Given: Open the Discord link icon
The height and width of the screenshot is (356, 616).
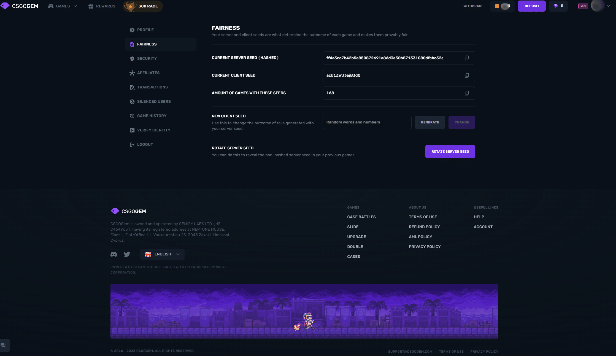Looking at the screenshot, I should [x=114, y=254].
